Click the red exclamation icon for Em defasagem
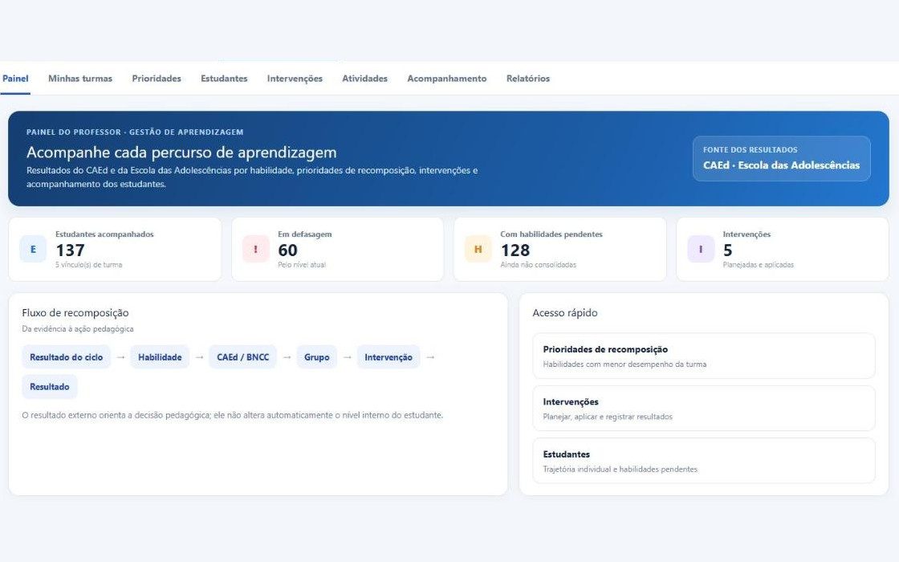 coord(256,249)
